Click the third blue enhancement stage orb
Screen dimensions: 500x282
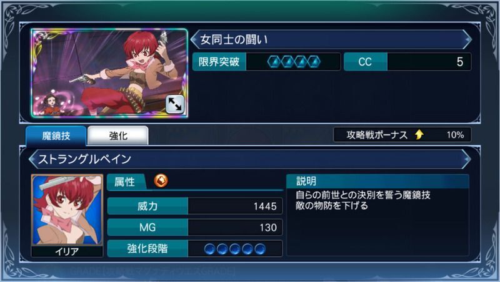[x=235, y=249]
